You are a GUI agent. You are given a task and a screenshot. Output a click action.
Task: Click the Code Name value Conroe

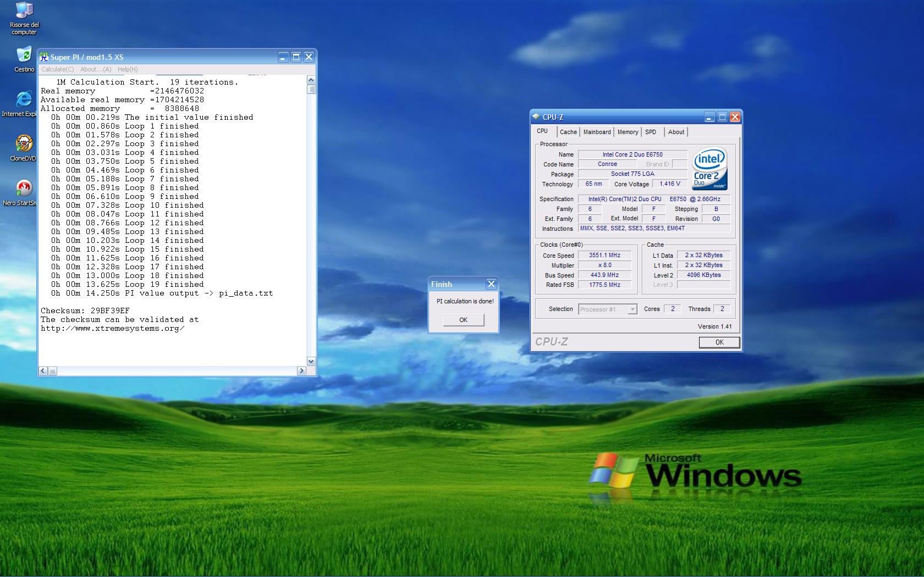point(607,164)
